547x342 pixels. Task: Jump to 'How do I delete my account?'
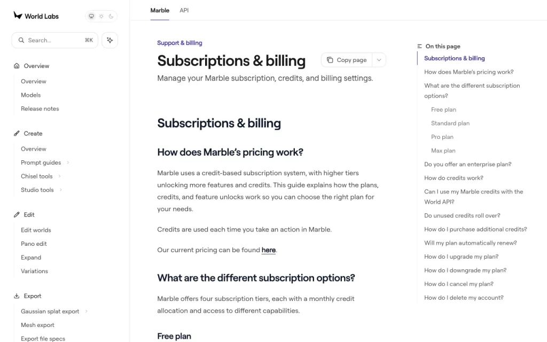click(464, 298)
